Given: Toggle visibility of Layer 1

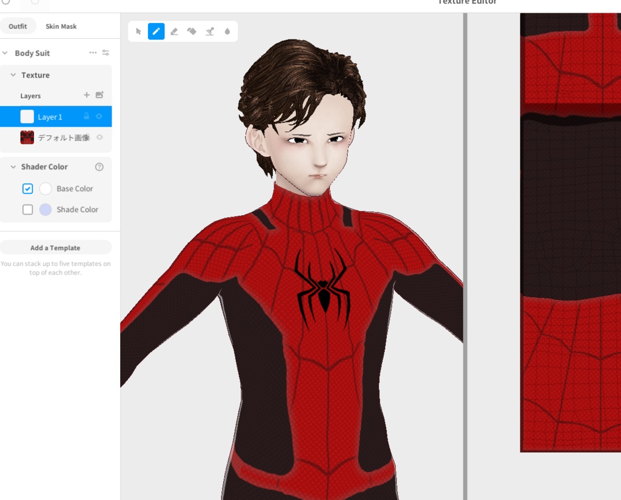Looking at the screenshot, I should pos(99,116).
